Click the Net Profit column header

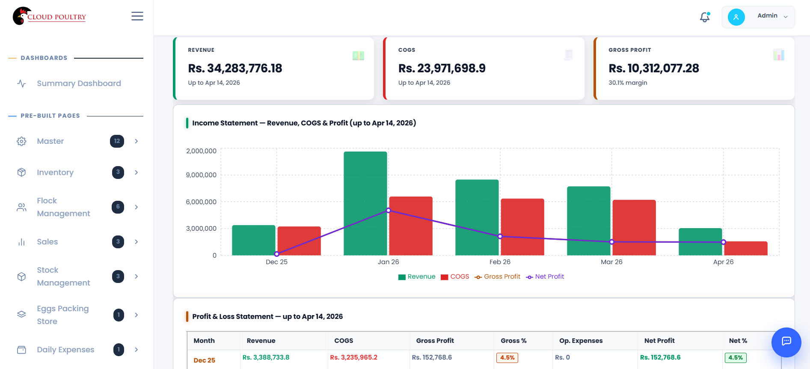tap(659, 341)
